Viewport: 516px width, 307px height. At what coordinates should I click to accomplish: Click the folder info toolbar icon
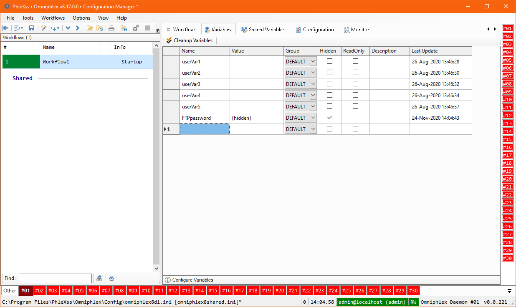124,28
